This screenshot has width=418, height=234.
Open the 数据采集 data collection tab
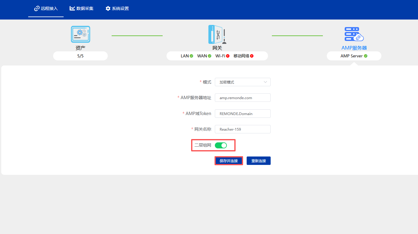pyautogui.click(x=82, y=8)
